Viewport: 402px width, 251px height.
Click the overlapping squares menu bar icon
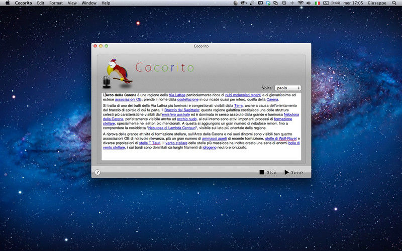[276, 3]
